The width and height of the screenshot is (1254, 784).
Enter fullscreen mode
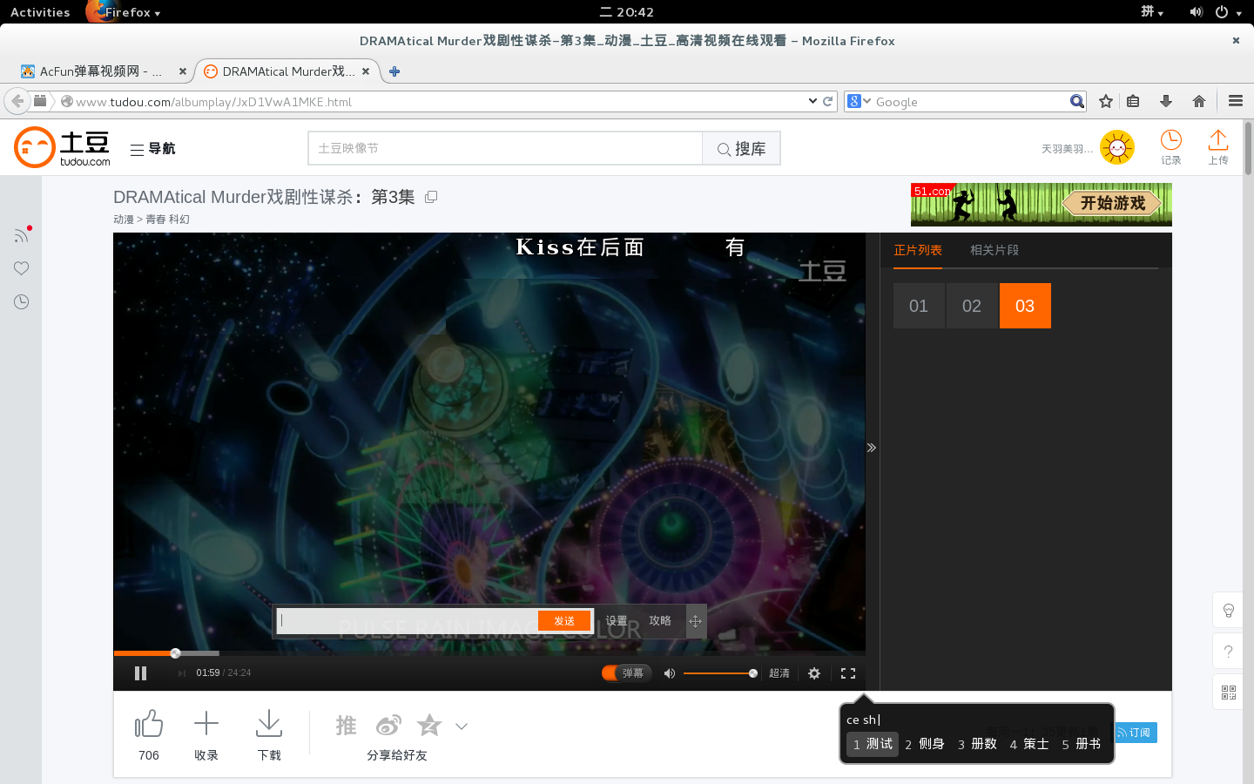click(x=848, y=673)
